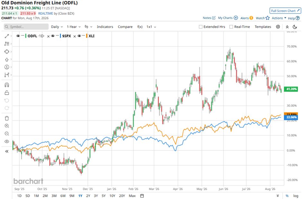The image size is (302, 199).
Task: Select the 3M range tab
Action: click(54, 196)
